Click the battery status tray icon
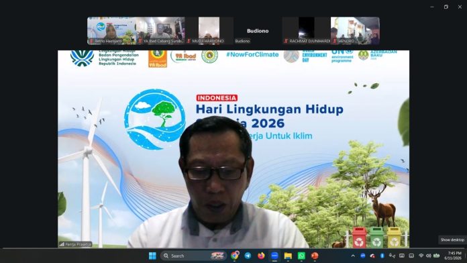This screenshot has height=263, width=467. tap(437, 256)
